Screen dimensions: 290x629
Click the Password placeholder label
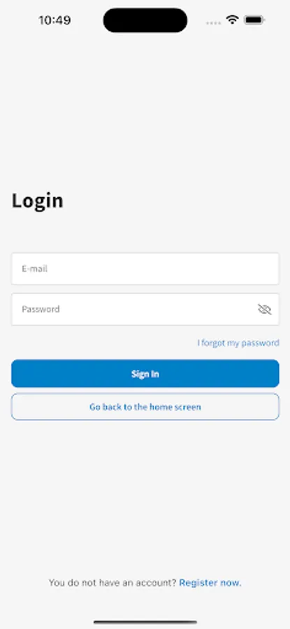(x=41, y=310)
